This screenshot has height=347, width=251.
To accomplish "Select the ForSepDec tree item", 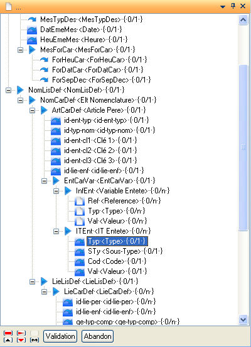I will point(101,80).
